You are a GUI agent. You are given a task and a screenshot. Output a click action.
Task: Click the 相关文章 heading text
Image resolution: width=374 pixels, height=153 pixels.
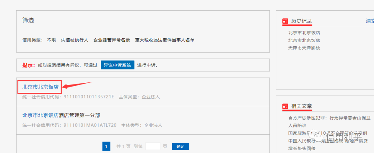coord(302,106)
